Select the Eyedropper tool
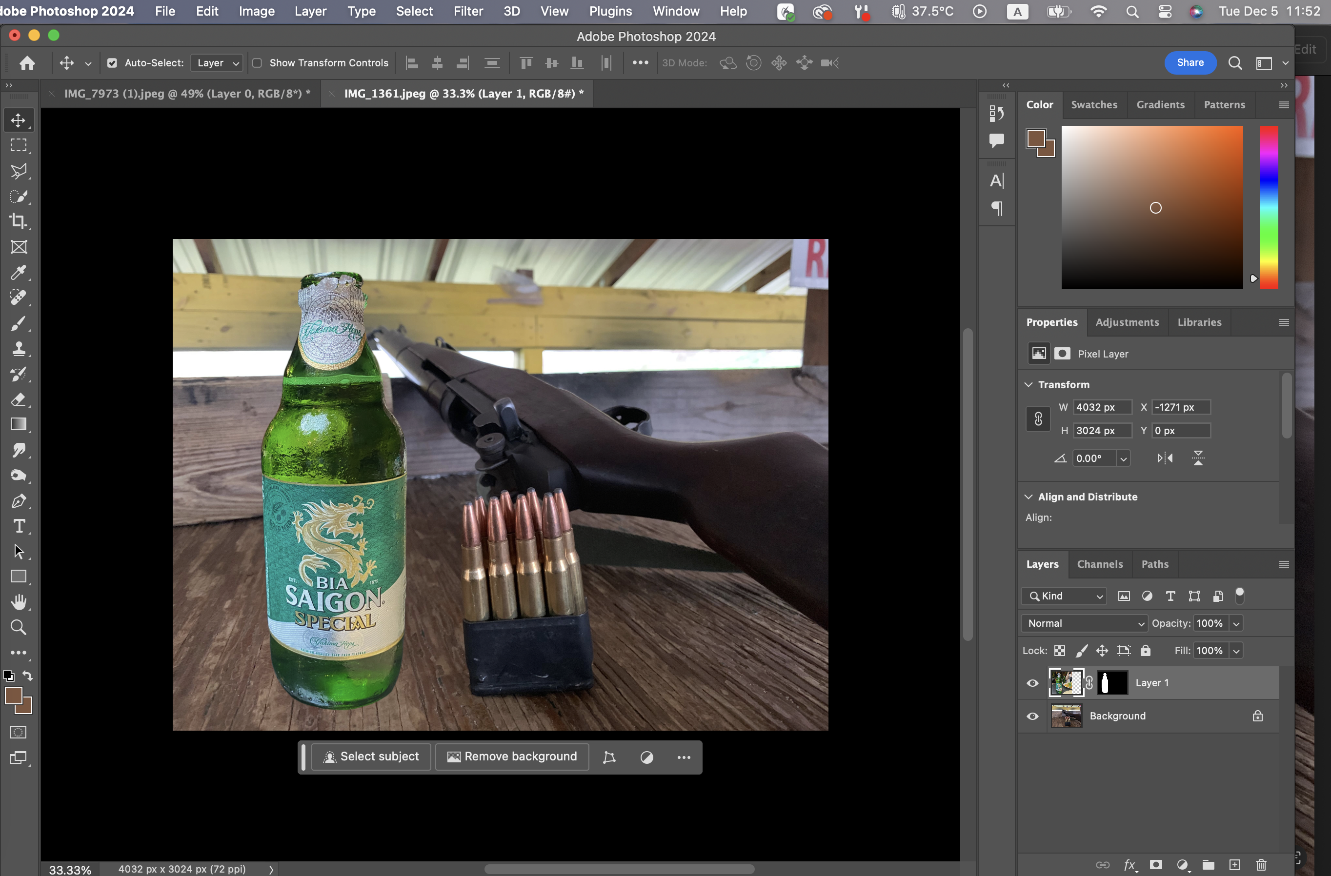 pos(19,272)
